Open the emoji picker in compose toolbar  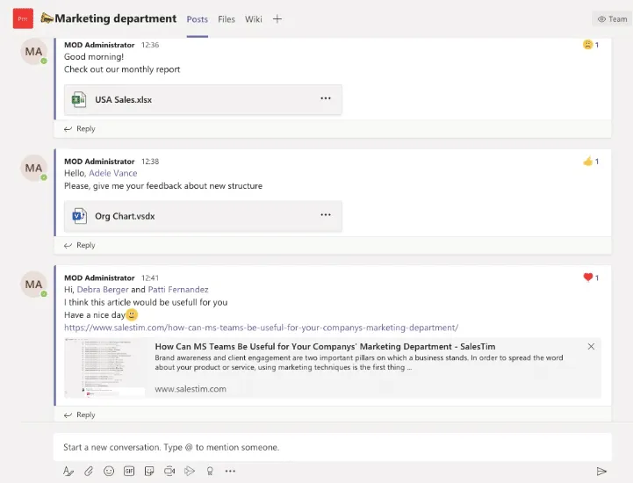click(x=109, y=471)
